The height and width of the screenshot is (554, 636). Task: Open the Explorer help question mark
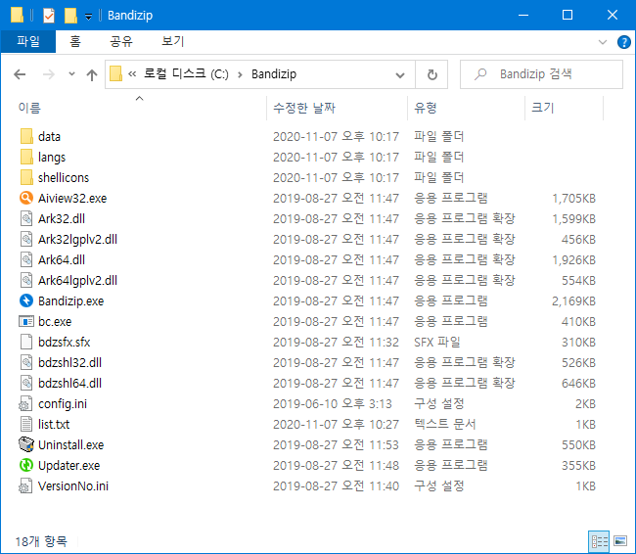click(624, 42)
